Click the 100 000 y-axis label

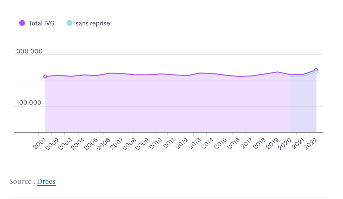(x=29, y=103)
